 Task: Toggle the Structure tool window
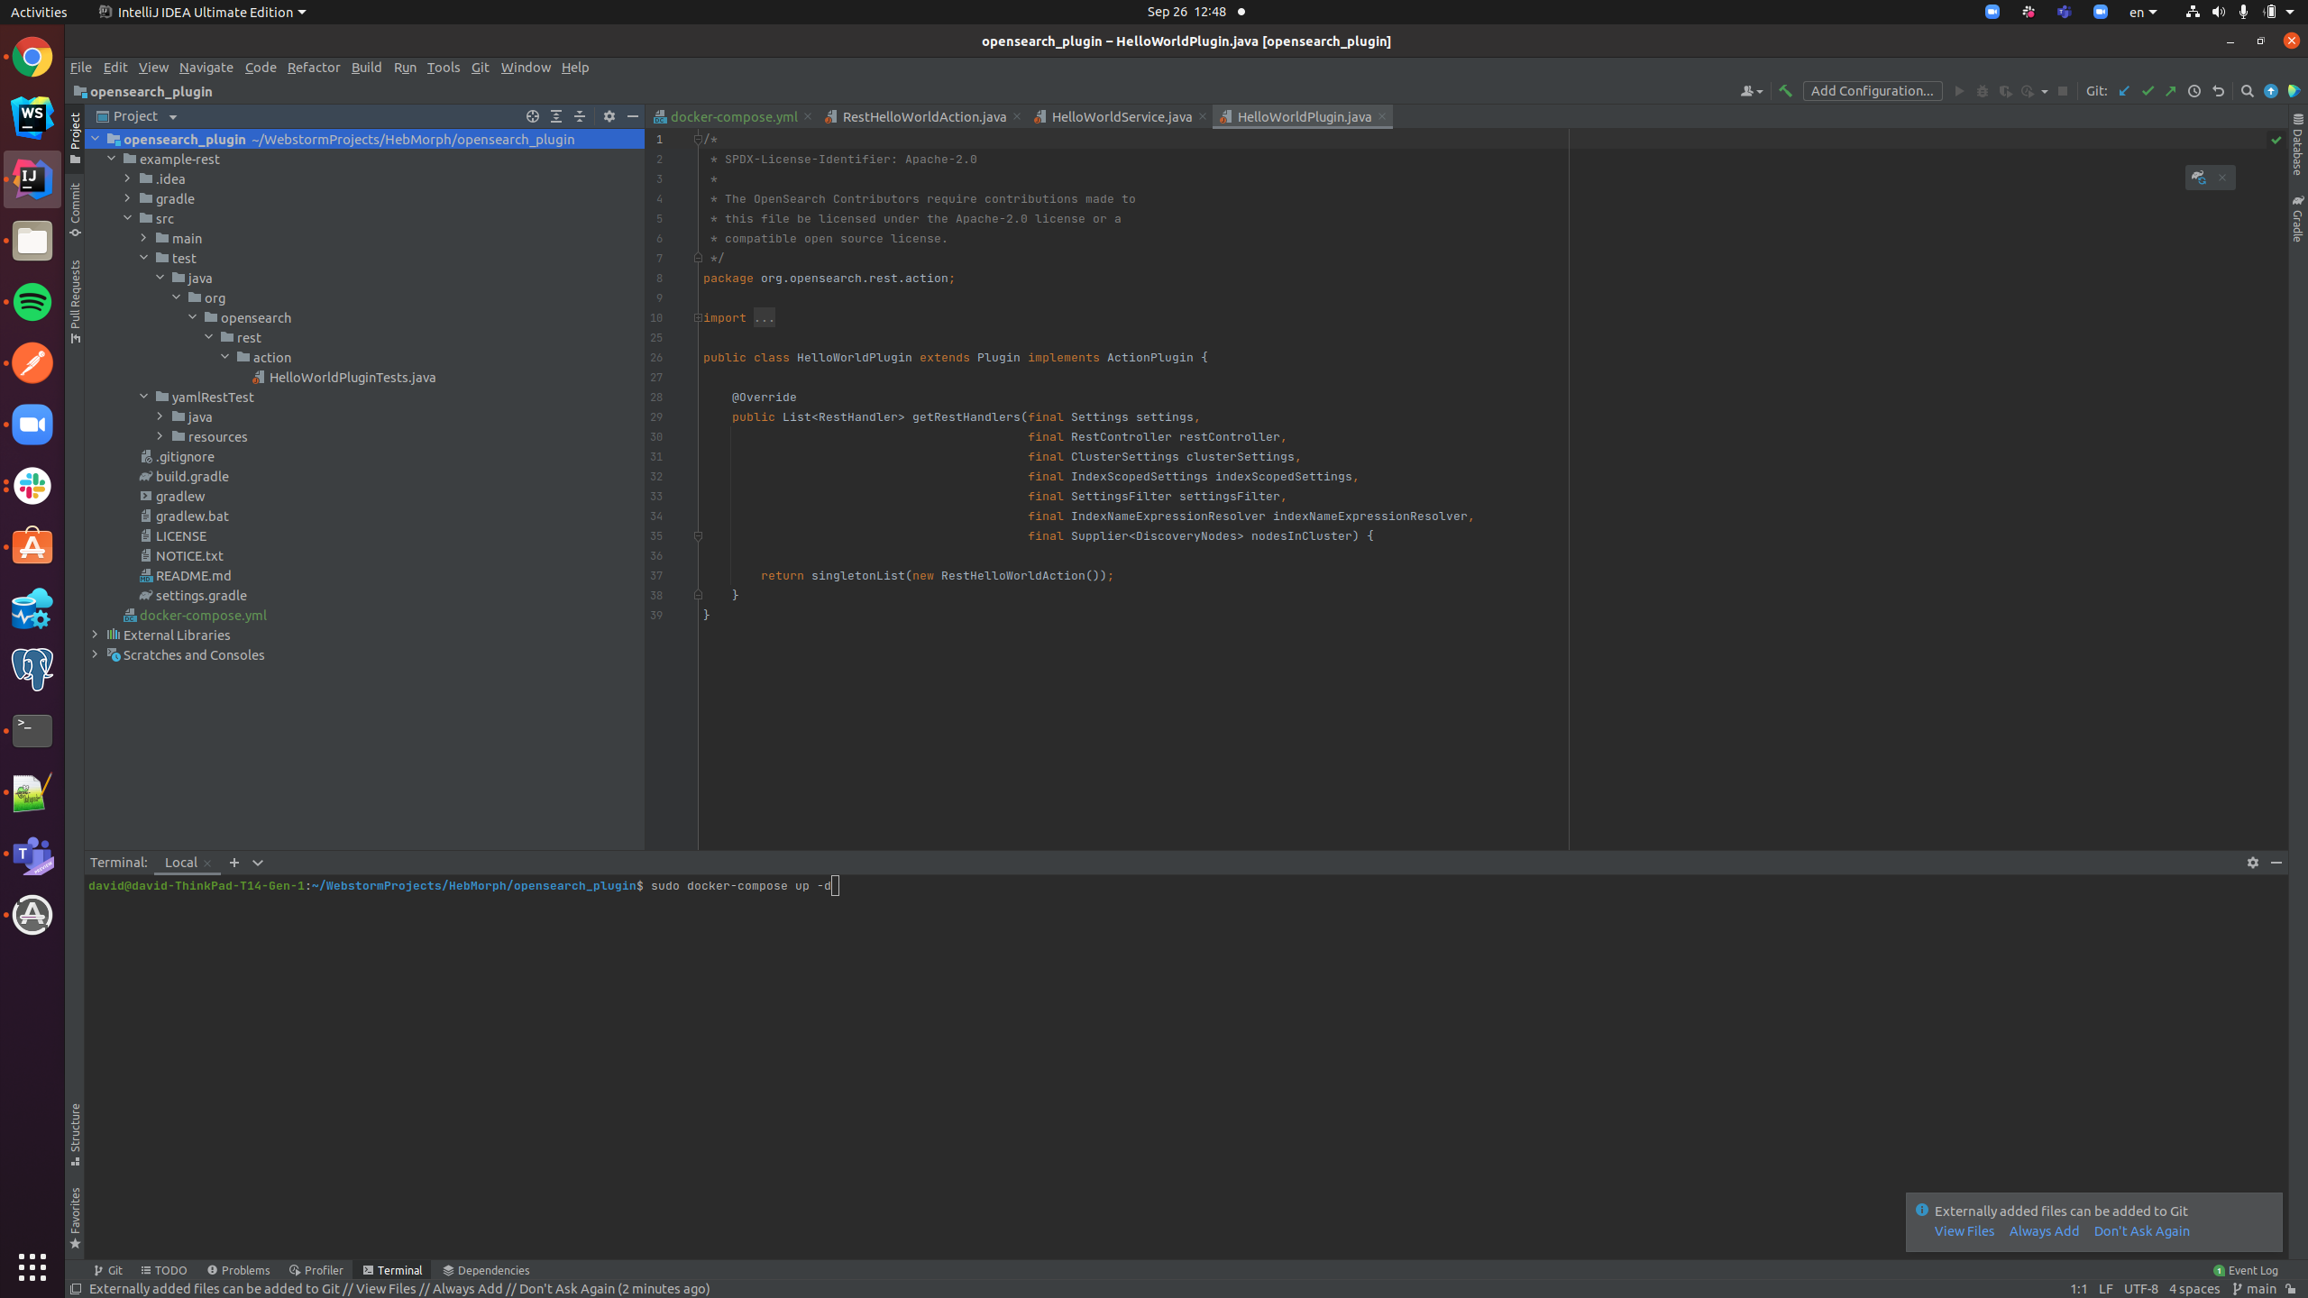point(76,1133)
